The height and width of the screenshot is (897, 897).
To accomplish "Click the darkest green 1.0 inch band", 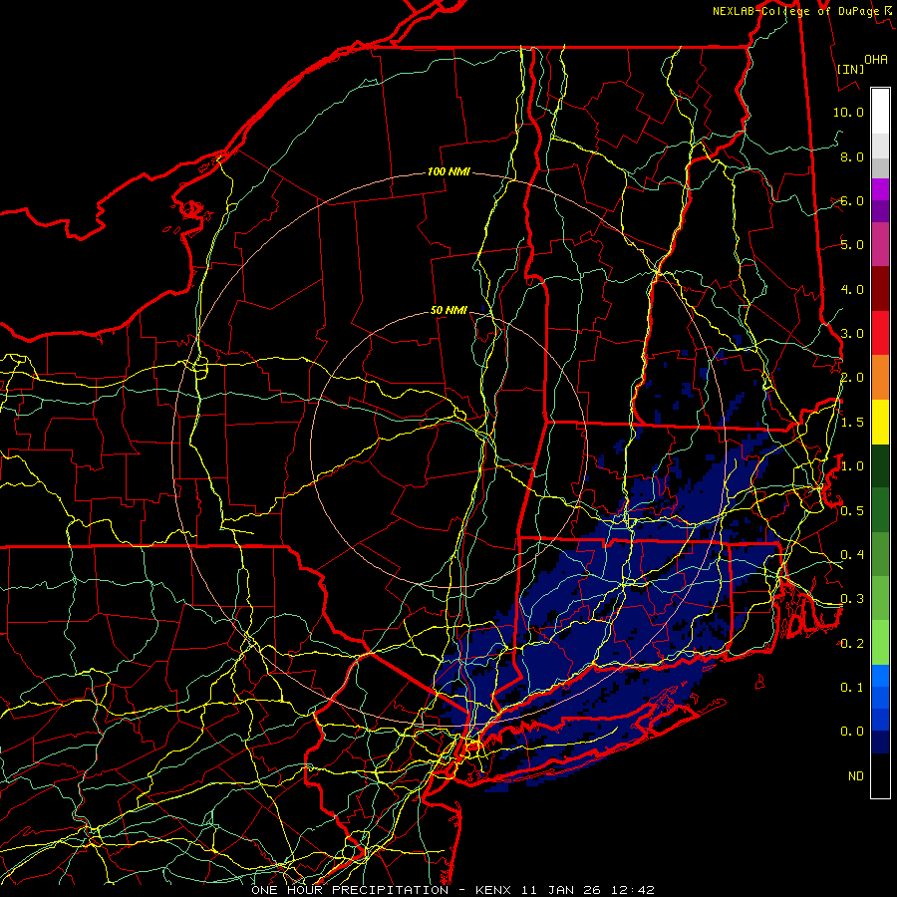I will click(x=880, y=465).
